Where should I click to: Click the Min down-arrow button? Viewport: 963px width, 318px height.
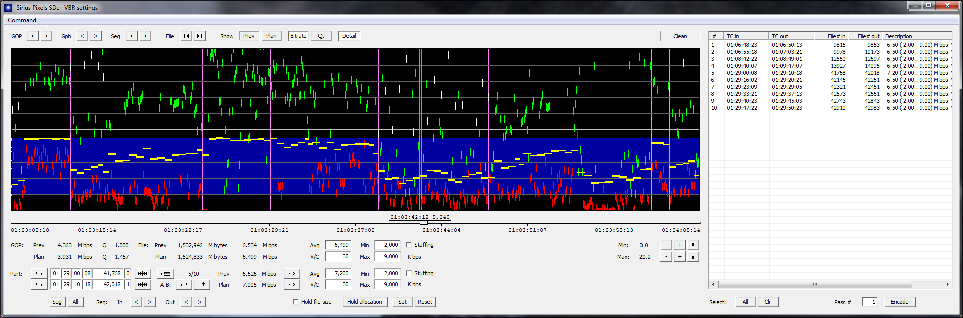693,245
